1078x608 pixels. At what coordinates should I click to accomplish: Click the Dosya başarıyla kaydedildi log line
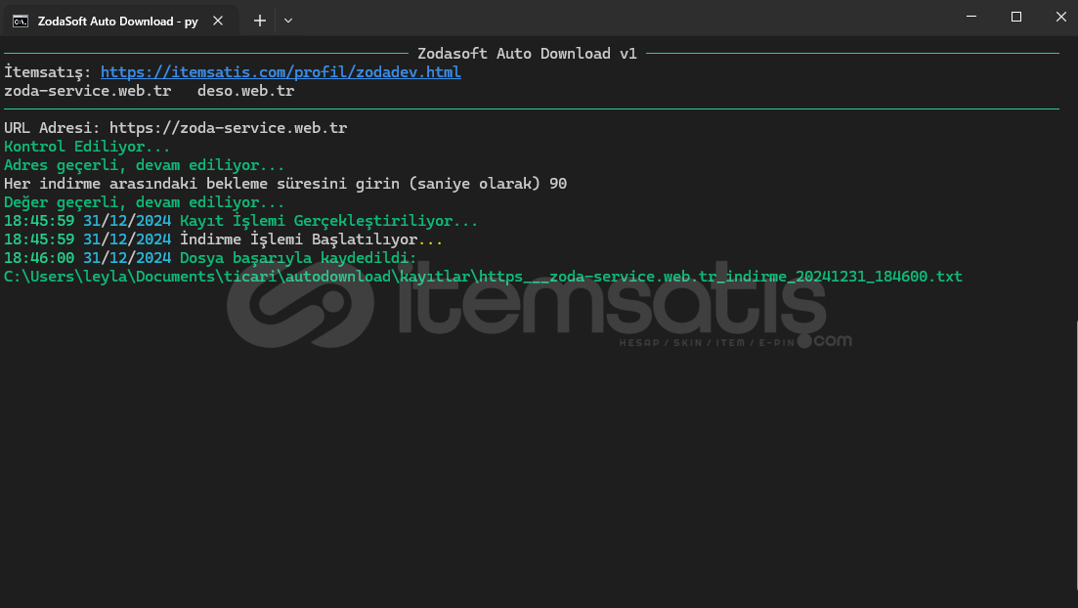(210, 258)
